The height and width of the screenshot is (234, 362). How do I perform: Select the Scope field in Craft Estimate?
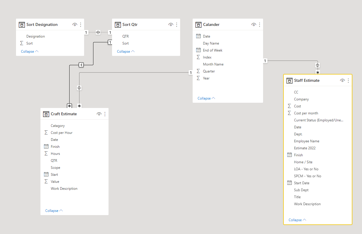pyautogui.click(x=55, y=168)
